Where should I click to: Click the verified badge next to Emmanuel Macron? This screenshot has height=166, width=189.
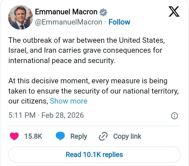[x=103, y=12]
